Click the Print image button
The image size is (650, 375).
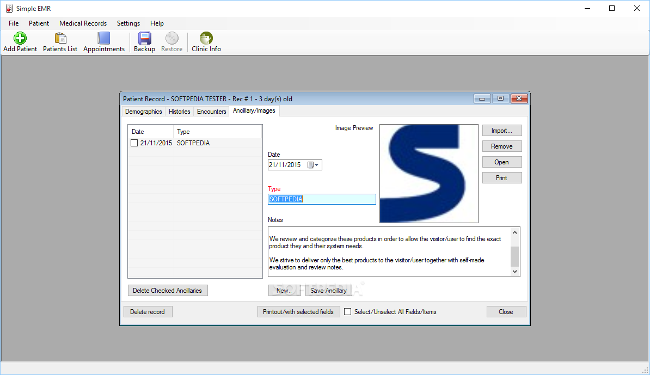(501, 178)
